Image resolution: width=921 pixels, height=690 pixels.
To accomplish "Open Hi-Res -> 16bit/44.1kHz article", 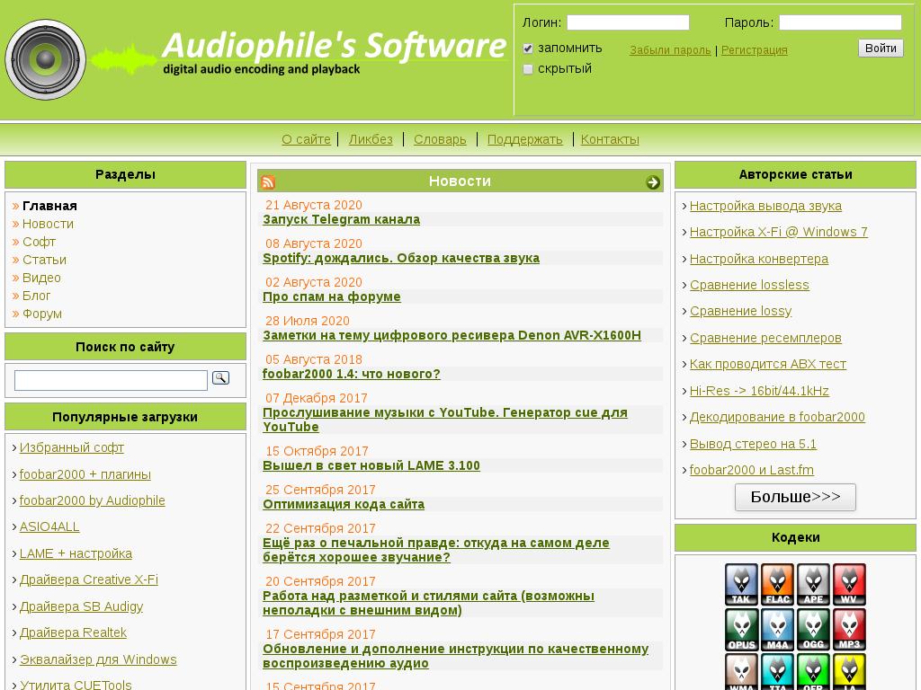I will [x=759, y=391].
